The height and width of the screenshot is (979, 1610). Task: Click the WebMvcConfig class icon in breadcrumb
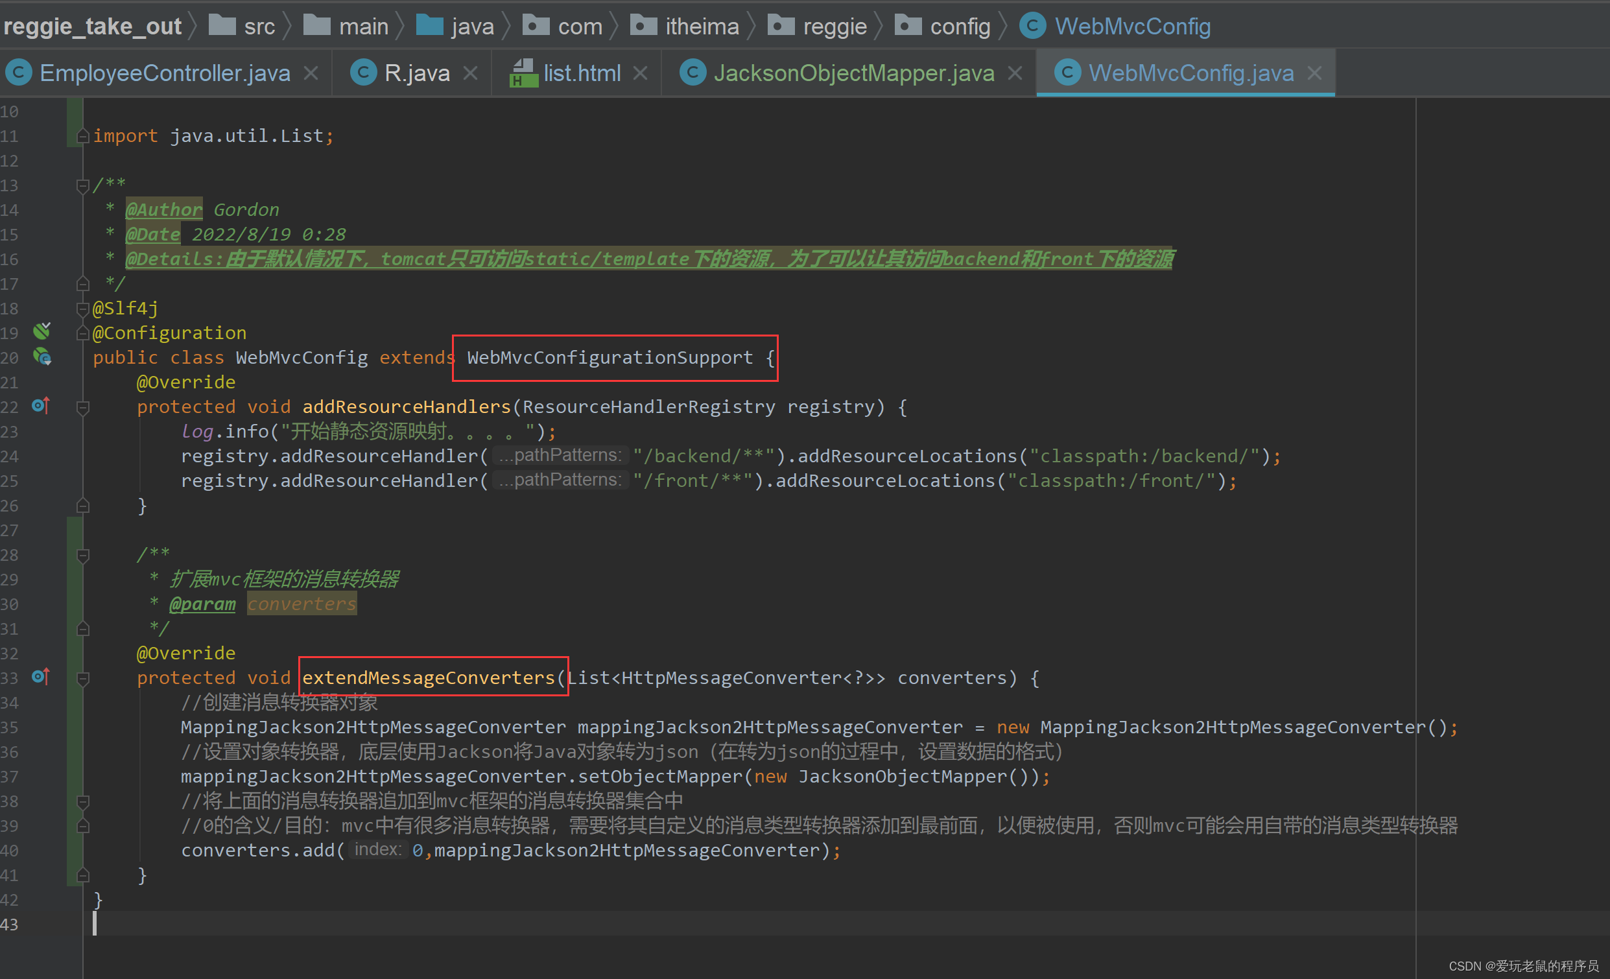(1032, 26)
